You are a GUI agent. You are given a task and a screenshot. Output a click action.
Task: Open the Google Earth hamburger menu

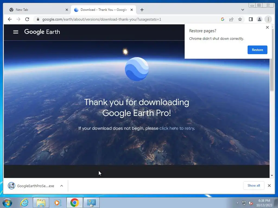[x=15, y=32]
